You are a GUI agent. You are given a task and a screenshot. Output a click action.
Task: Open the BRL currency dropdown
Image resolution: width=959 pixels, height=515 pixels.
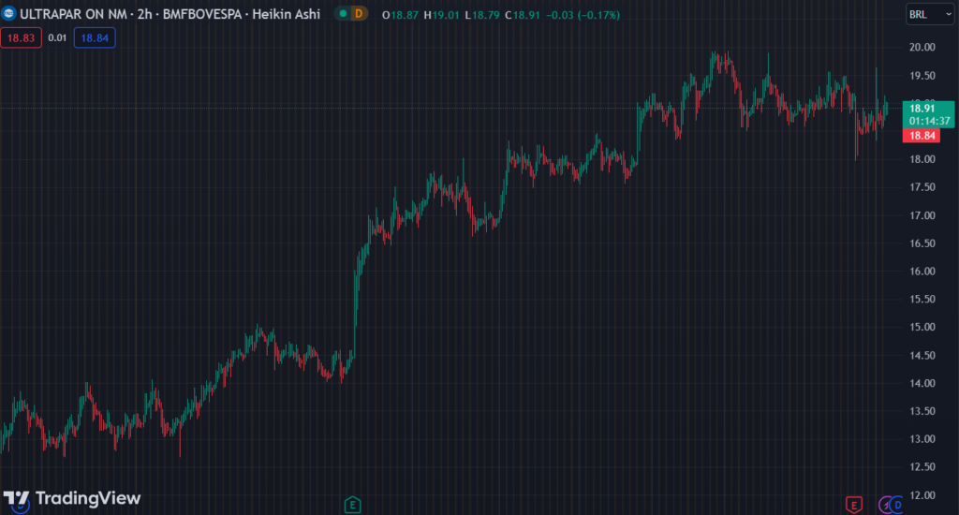(930, 15)
